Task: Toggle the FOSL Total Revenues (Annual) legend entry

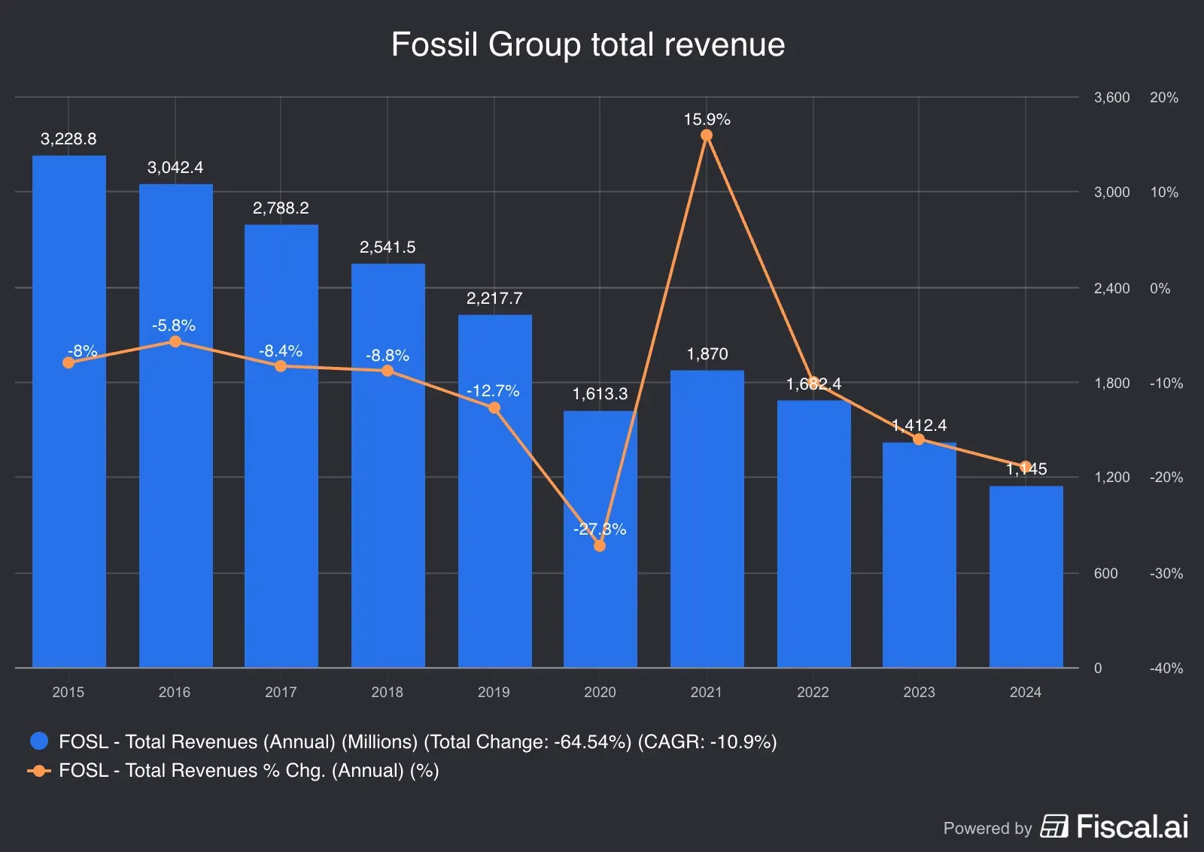Action: [417, 741]
